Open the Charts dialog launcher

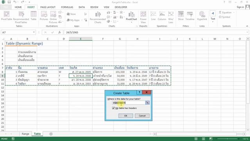137,26
